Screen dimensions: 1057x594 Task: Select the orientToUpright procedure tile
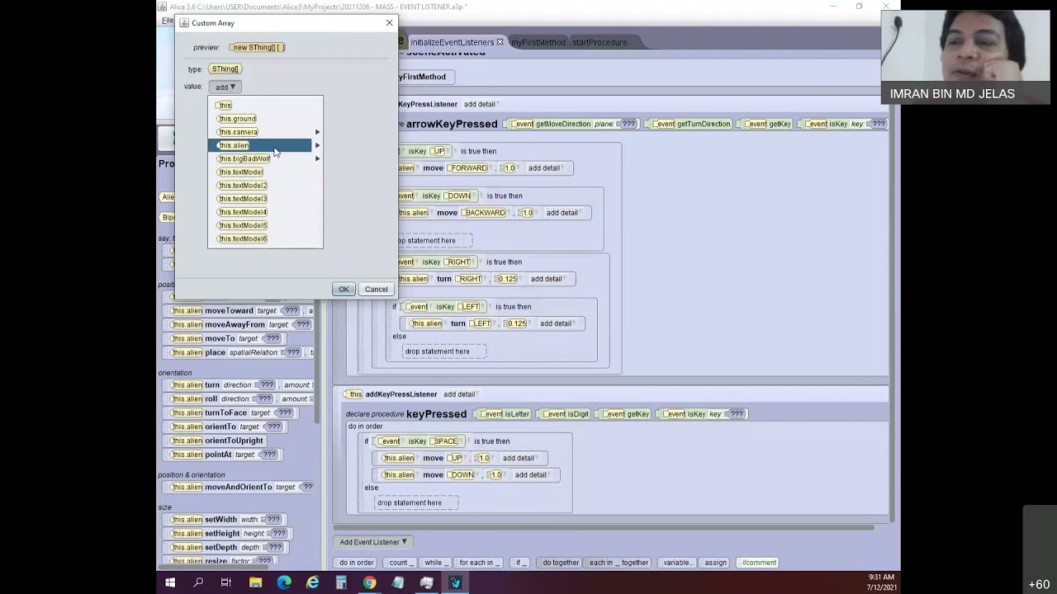(x=217, y=441)
